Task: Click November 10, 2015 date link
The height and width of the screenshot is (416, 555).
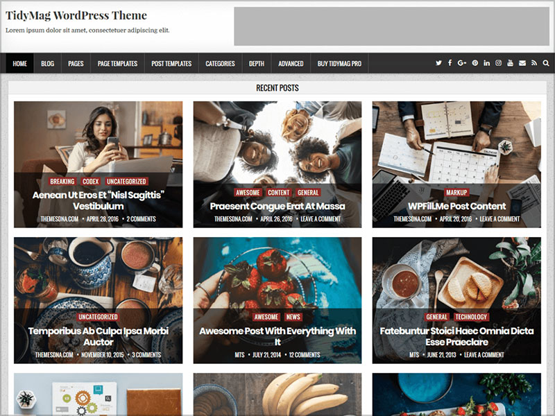Action: [x=103, y=354]
